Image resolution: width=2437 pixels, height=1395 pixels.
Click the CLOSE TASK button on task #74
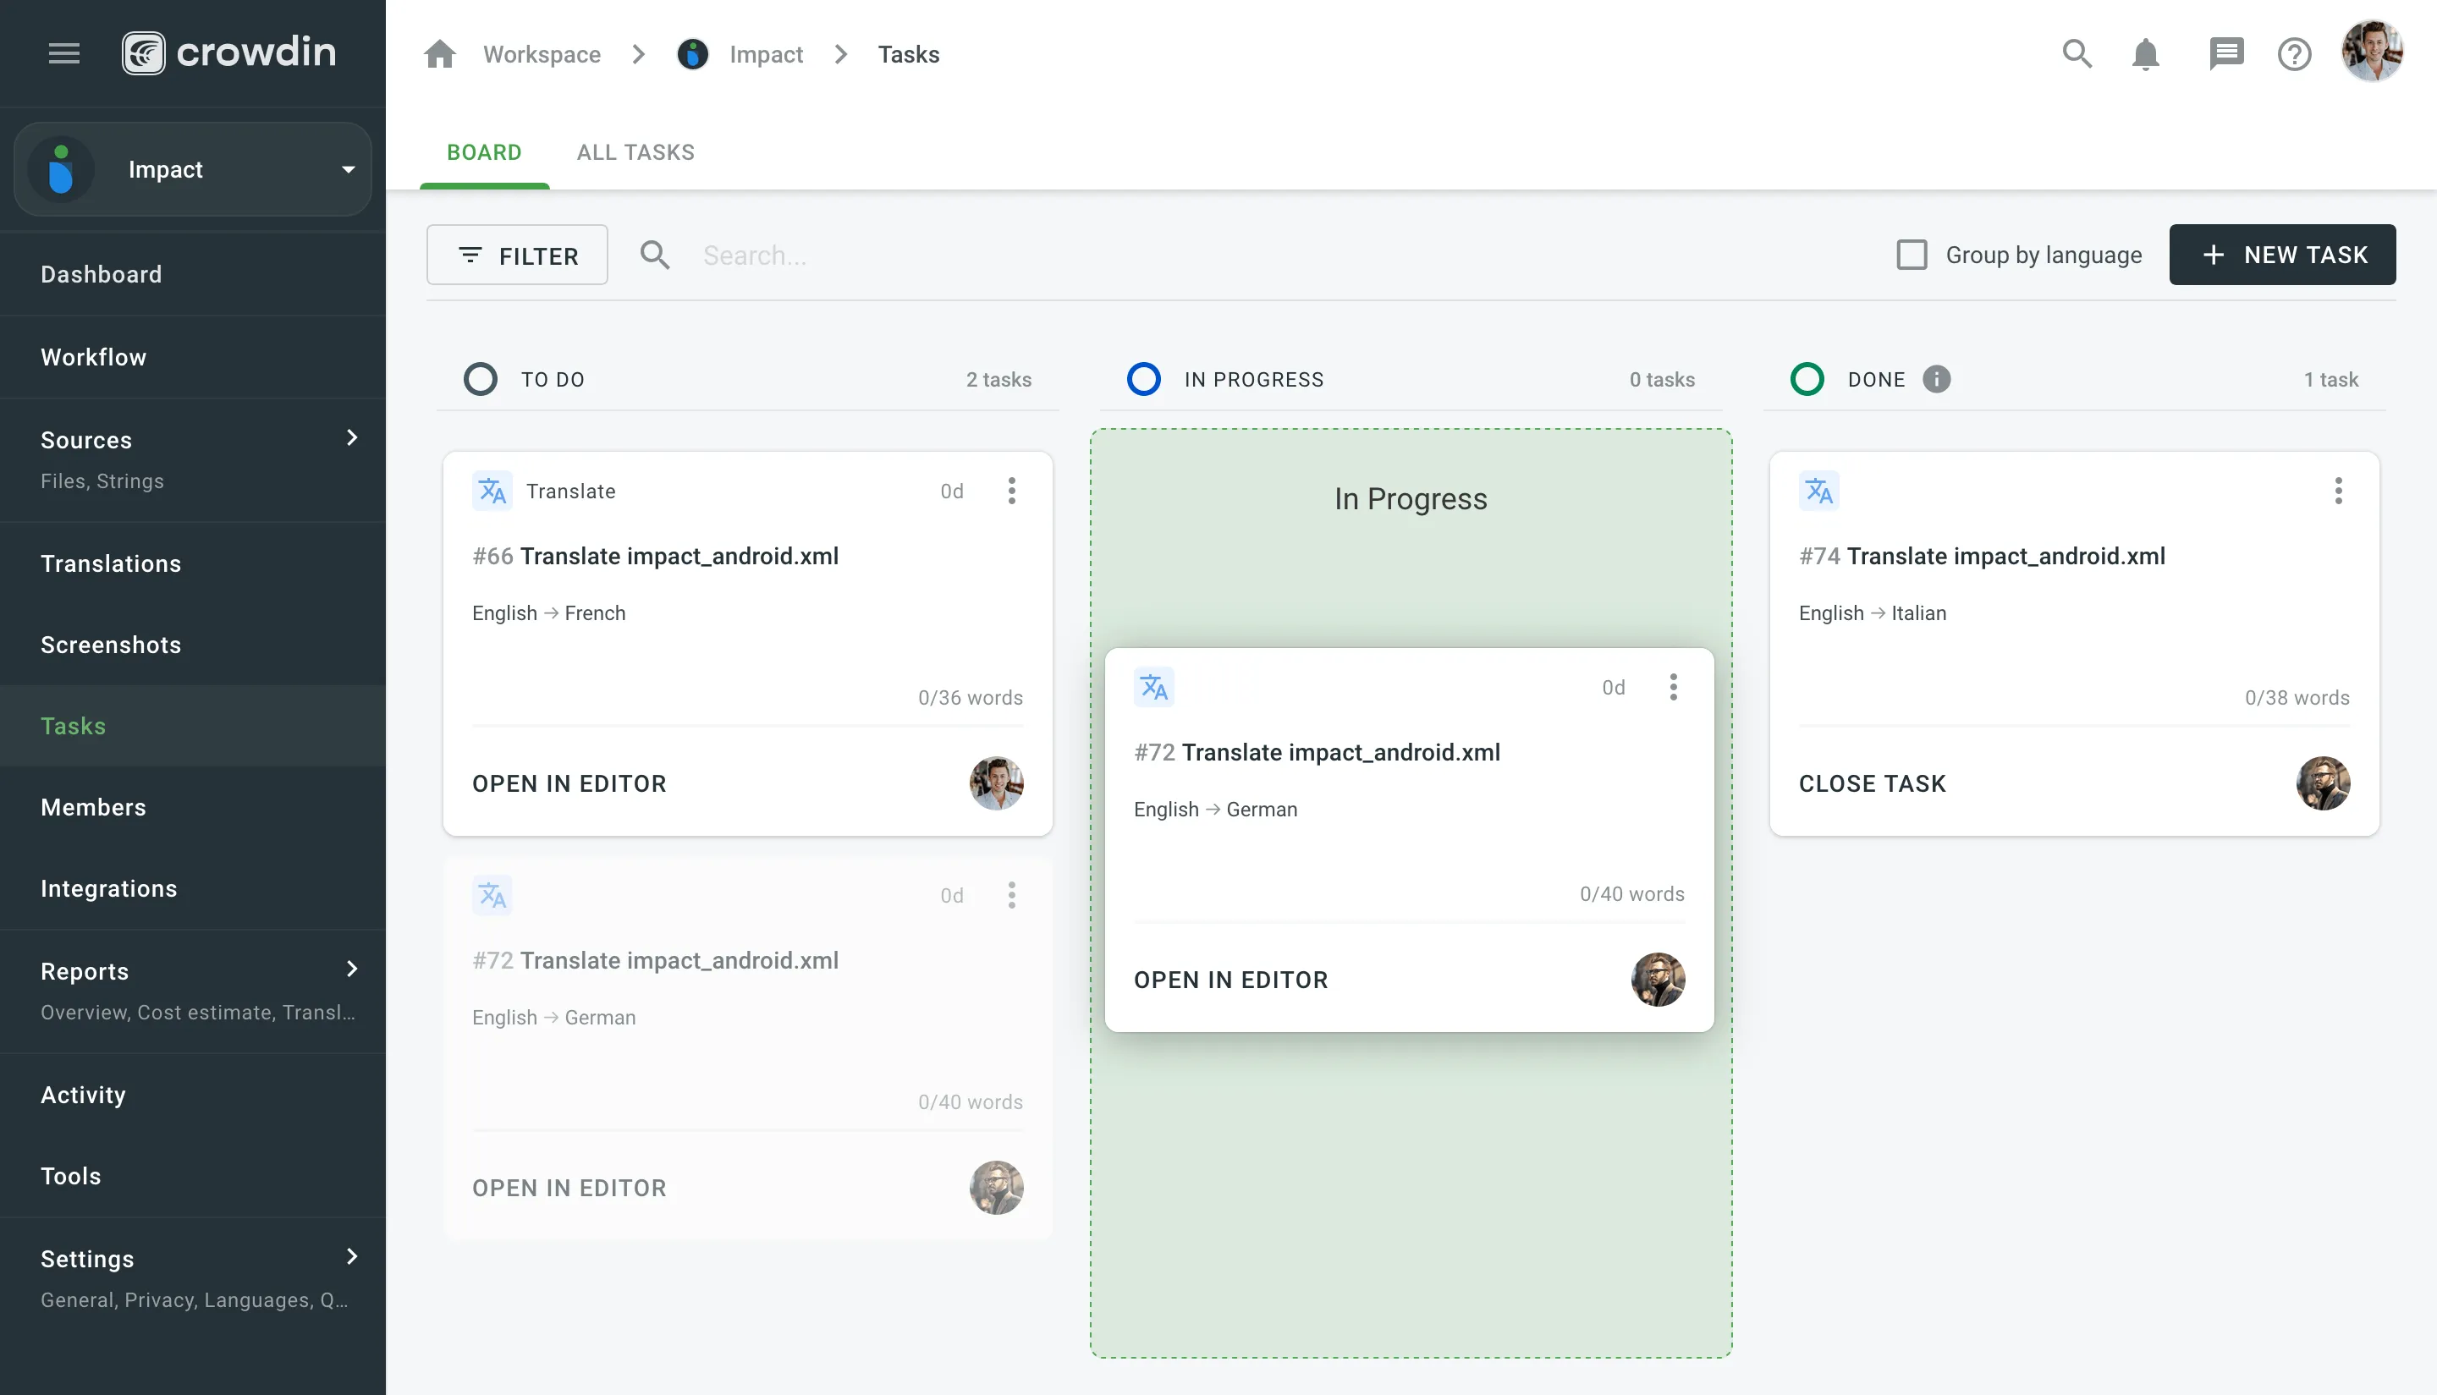[x=1873, y=783]
